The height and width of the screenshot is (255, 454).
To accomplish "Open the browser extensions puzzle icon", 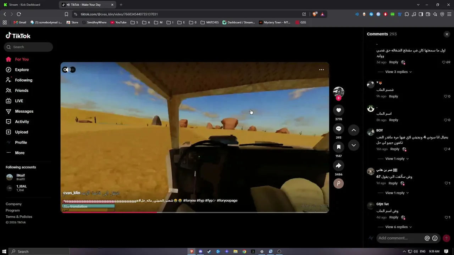I will pos(406,14).
